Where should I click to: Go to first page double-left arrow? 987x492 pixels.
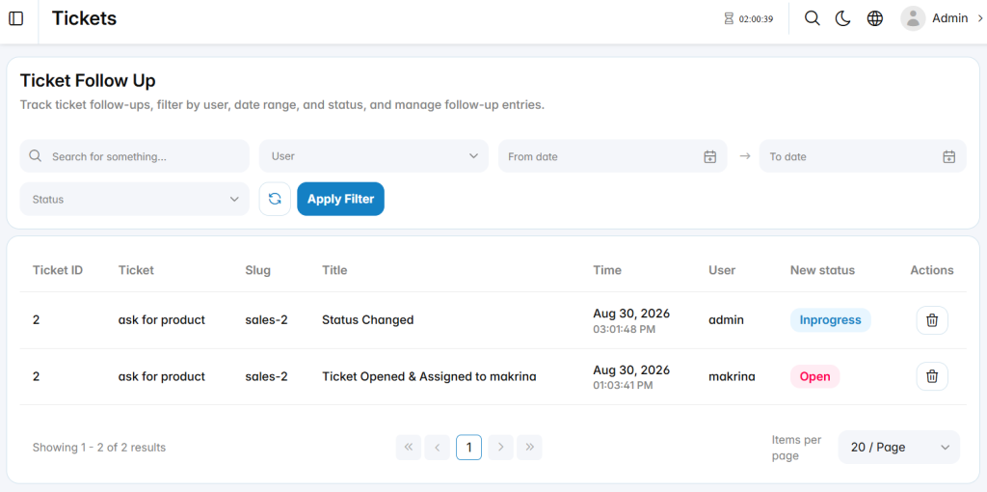[x=409, y=448]
